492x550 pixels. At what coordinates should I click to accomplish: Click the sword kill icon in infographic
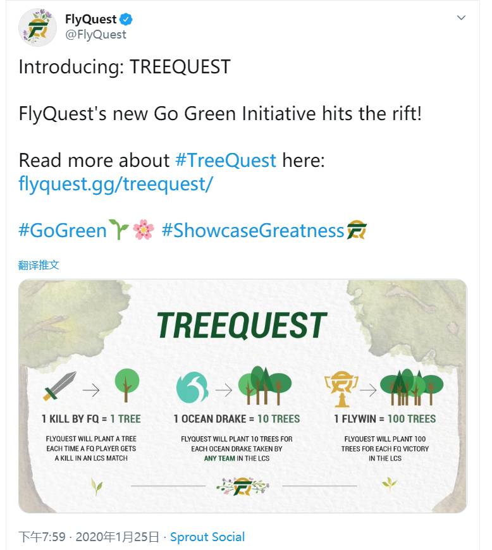pos(59,386)
